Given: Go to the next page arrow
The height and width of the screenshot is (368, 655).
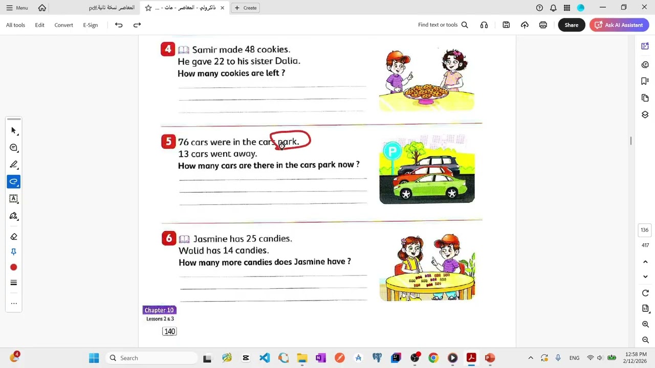Looking at the screenshot, I should 645,277.
